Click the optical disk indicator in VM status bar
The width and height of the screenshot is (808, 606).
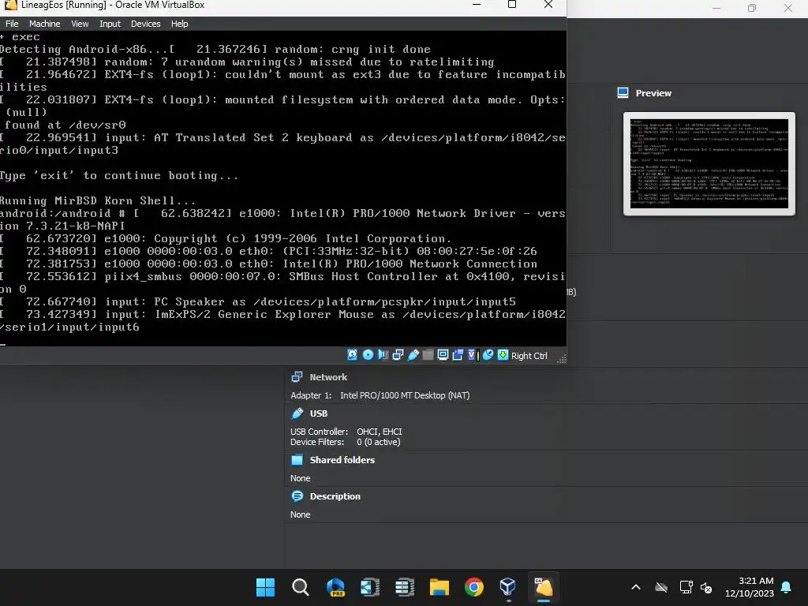tap(368, 355)
